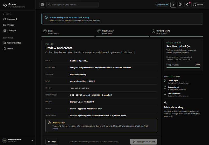Click Private approved Pilot devices access value
Screen dimensions: 209x145
click(86, 109)
